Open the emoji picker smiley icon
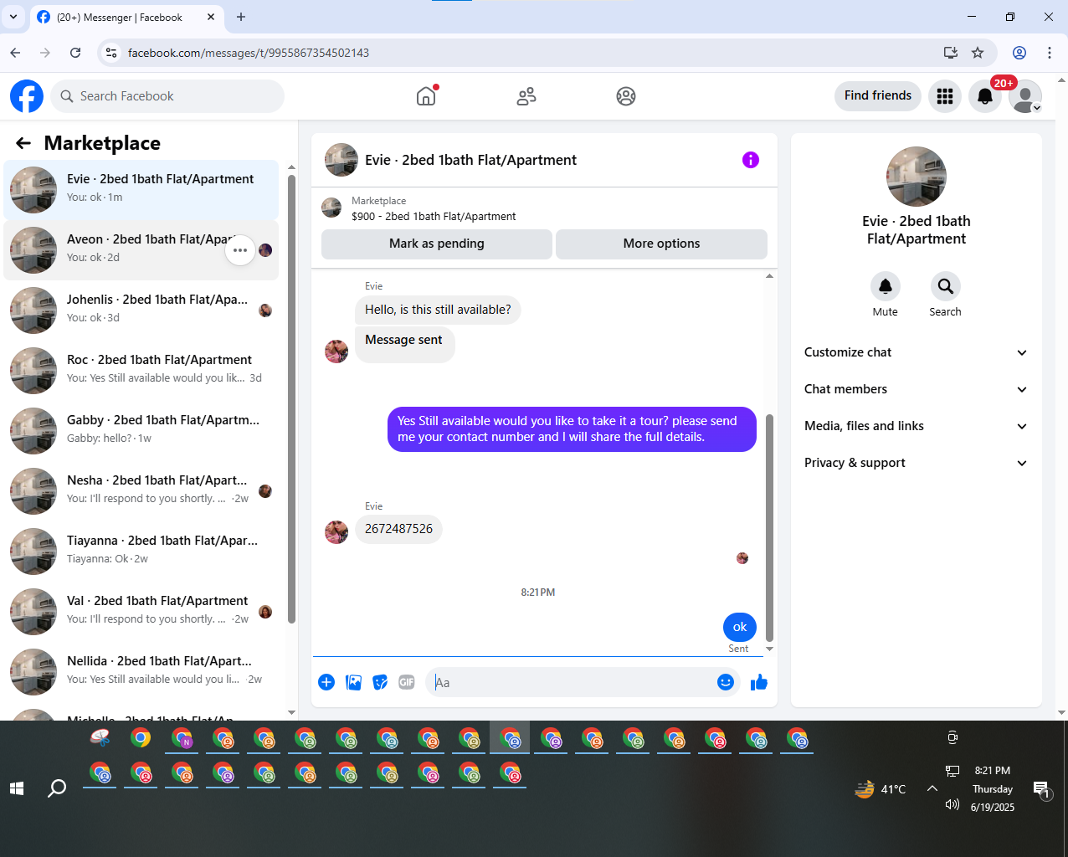Screen dimensions: 1068x857 [726, 682]
